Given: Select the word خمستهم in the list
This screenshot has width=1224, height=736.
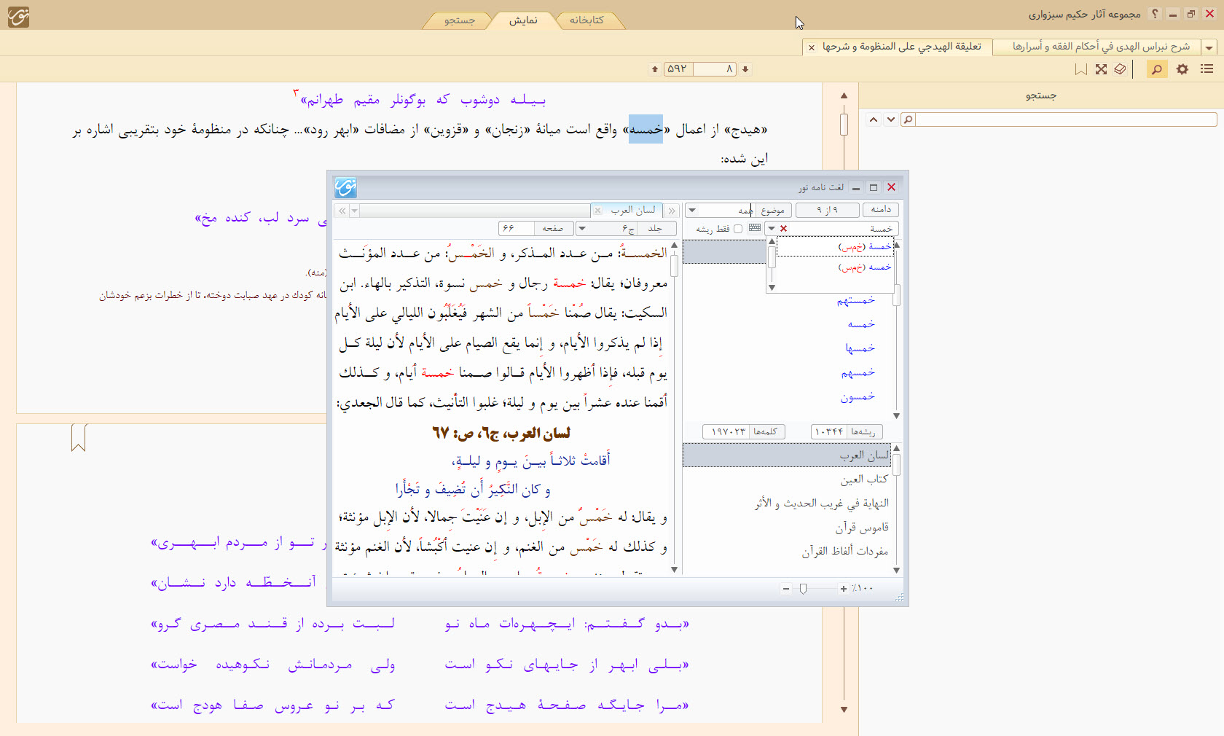Looking at the screenshot, I should coord(855,300).
